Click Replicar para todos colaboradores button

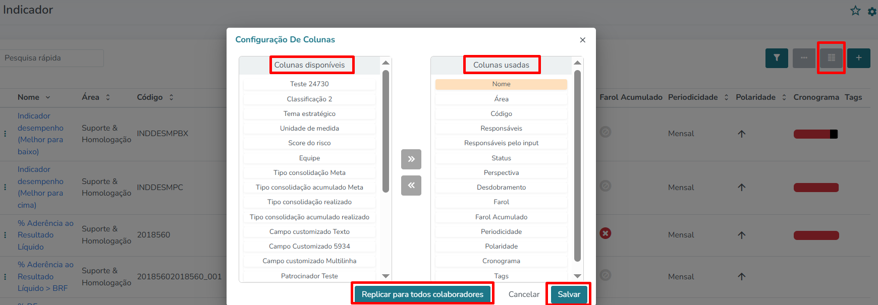422,294
